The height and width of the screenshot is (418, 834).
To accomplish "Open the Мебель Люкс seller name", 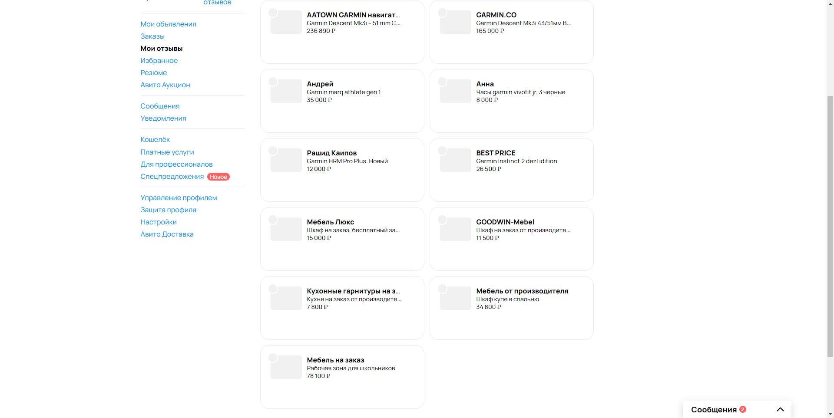I will [x=330, y=222].
